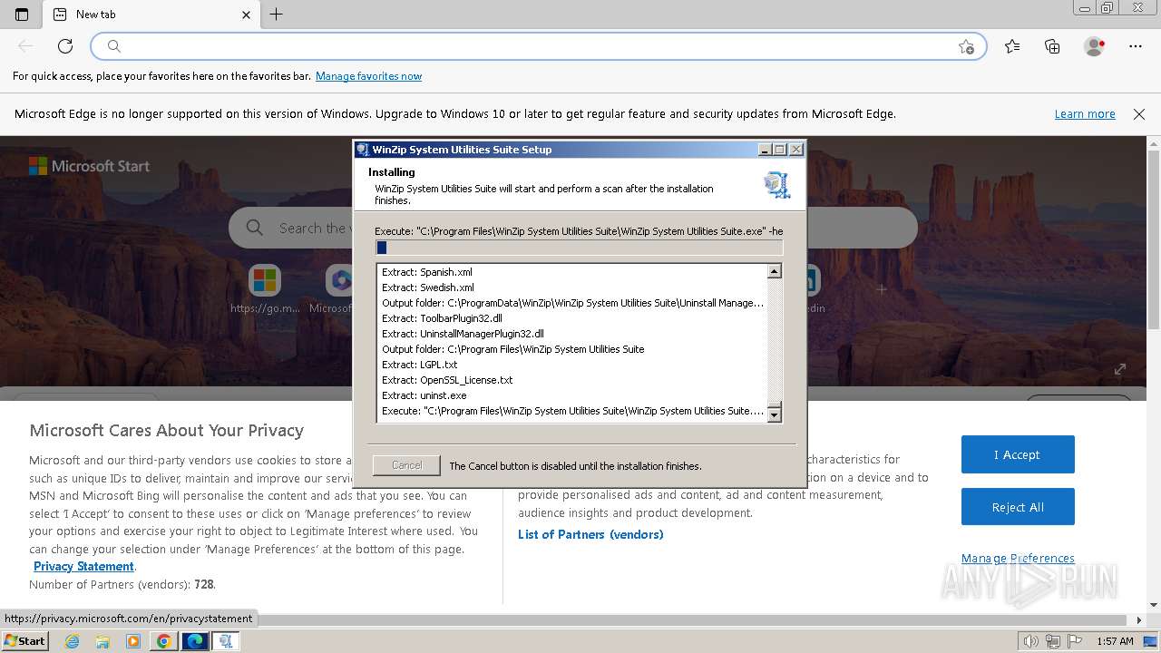Viewport: 1161px width, 653px height.
Task: Click Reject All button
Action: coord(1018,507)
